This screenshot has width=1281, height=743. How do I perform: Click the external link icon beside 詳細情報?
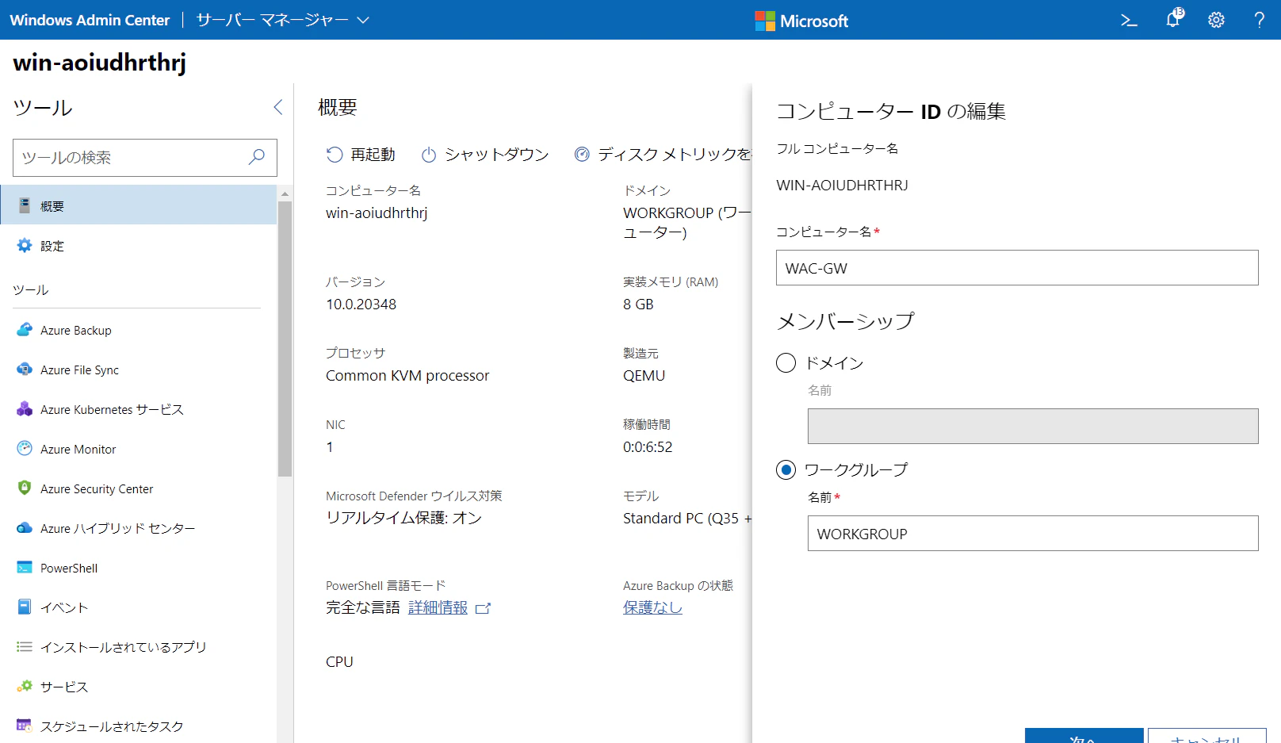(483, 608)
